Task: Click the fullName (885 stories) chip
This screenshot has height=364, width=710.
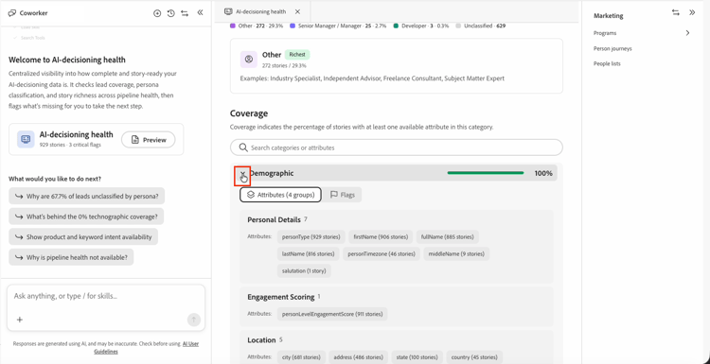Action: tap(448, 236)
